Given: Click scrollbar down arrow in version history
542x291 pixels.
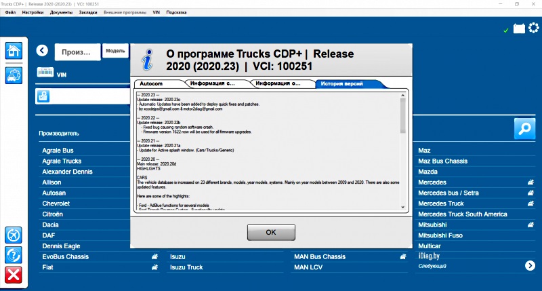Looking at the screenshot, I should point(403,208).
